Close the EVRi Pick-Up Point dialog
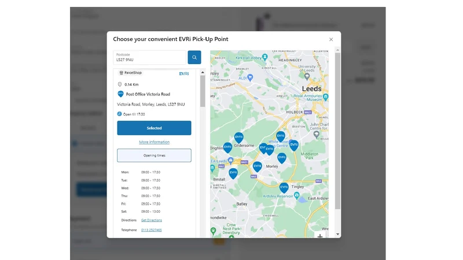The width and height of the screenshot is (463, 260). point(331,39)
